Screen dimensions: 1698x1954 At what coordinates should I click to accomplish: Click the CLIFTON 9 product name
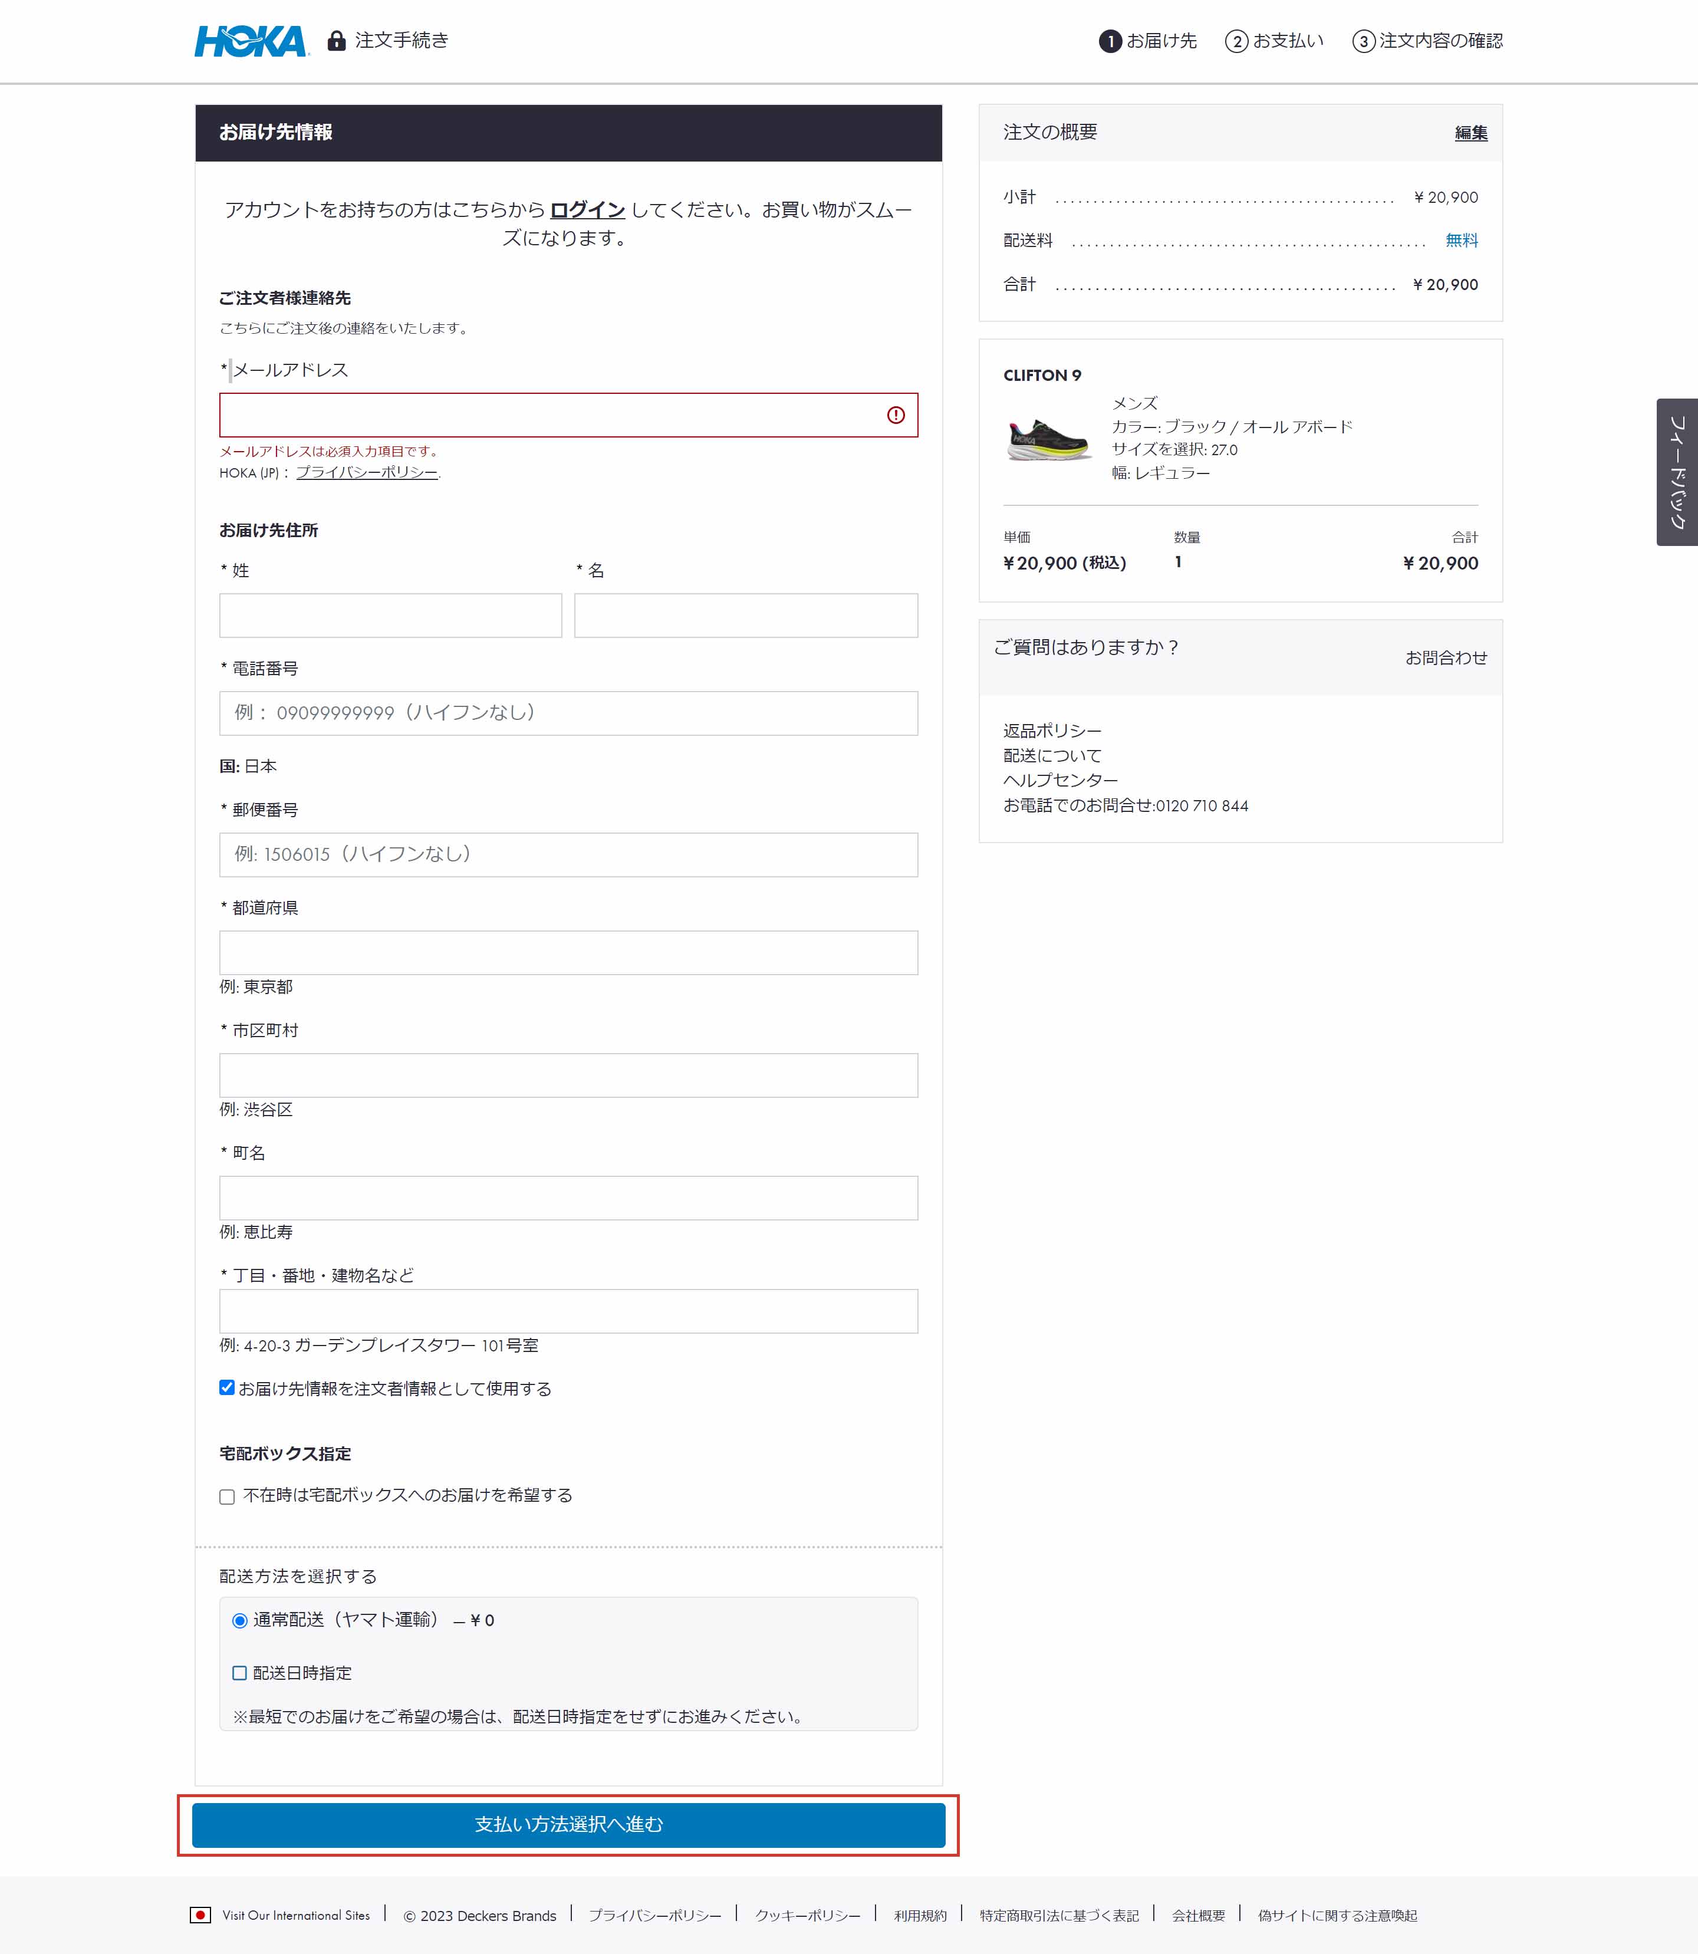pyautogui.click(x=1042, y=375)
